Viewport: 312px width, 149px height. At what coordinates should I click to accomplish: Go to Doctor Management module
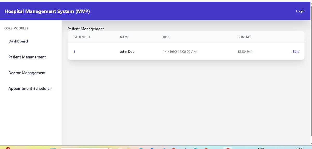27,73
